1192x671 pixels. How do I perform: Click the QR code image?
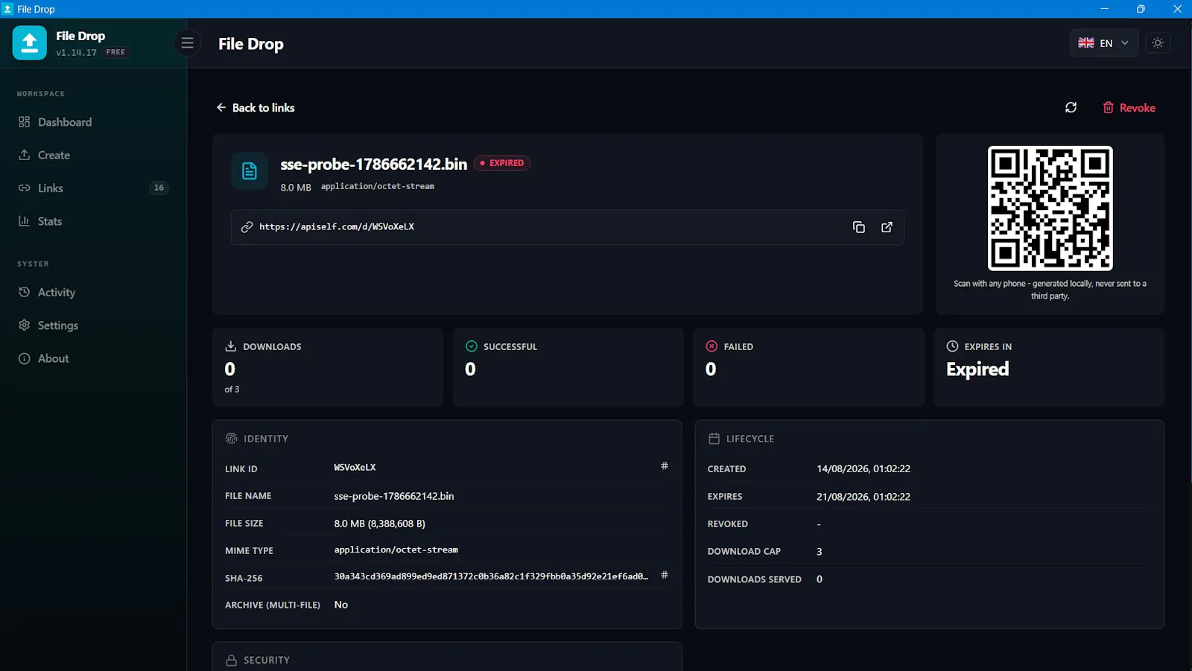[1050, 208]
